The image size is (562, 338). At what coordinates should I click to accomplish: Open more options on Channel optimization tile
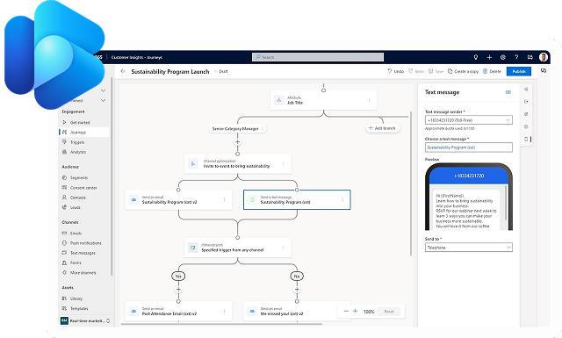[x=283, y=164]
